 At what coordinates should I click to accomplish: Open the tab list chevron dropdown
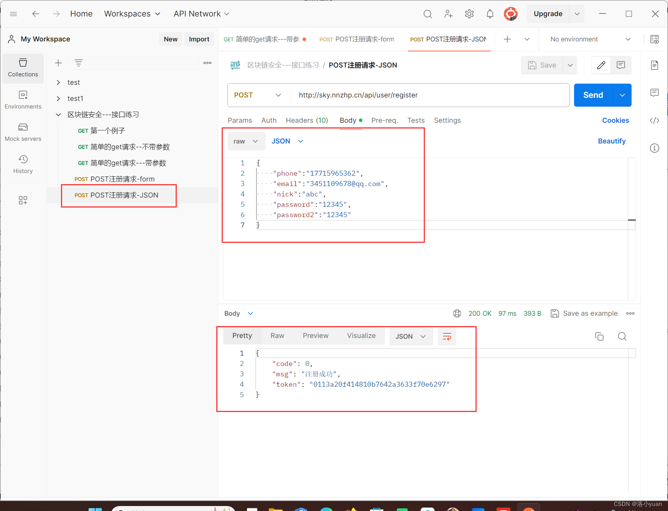pos(527,39)
